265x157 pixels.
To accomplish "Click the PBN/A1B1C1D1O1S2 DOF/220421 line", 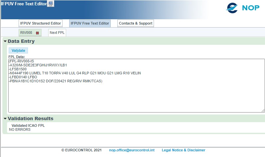I will click(56, 81).
